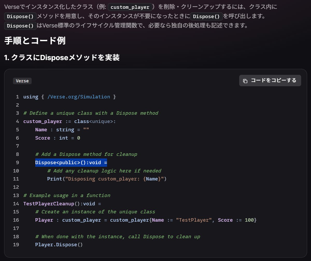Screen dimensions: 311x261
Task: Click the copy icon in the copy button
Action: [245, 81]
